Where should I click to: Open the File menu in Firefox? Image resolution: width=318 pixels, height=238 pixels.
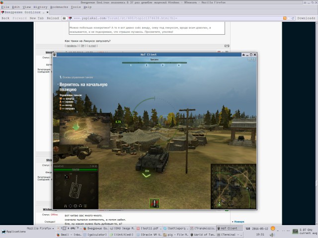tap(5, 7)
